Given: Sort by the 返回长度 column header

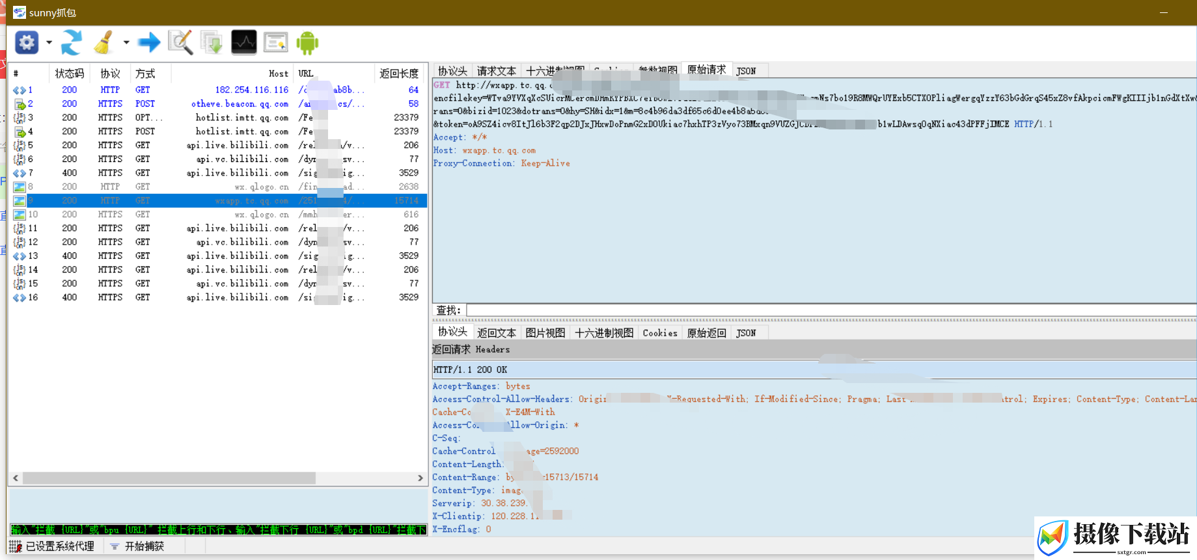Looking at the screenshot, I should coord(399,73).
